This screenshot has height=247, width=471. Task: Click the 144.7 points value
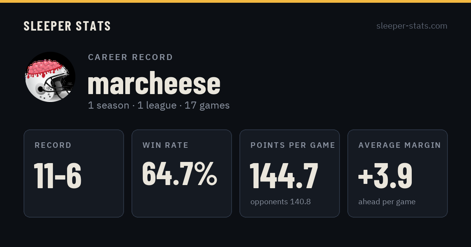(284, 176)
